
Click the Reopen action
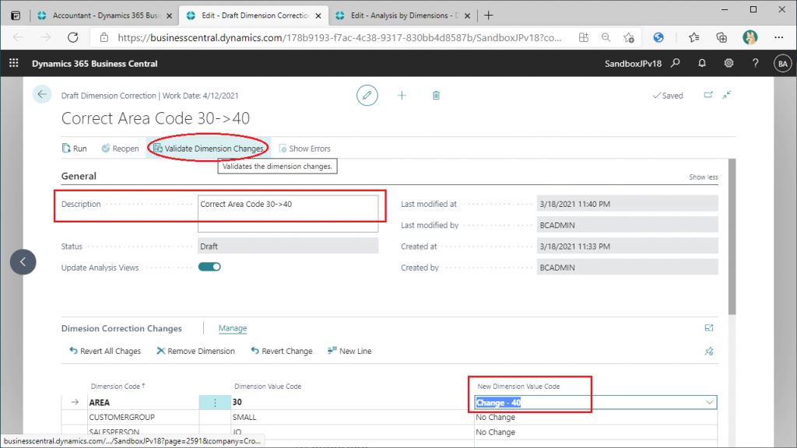(x=120, y=149)
